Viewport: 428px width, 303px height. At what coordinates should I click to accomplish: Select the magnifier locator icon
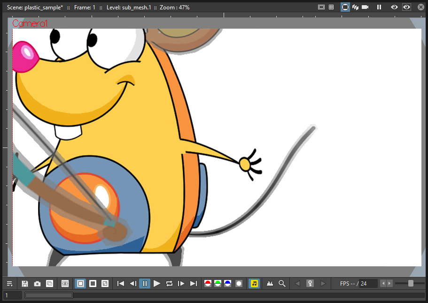282,284
